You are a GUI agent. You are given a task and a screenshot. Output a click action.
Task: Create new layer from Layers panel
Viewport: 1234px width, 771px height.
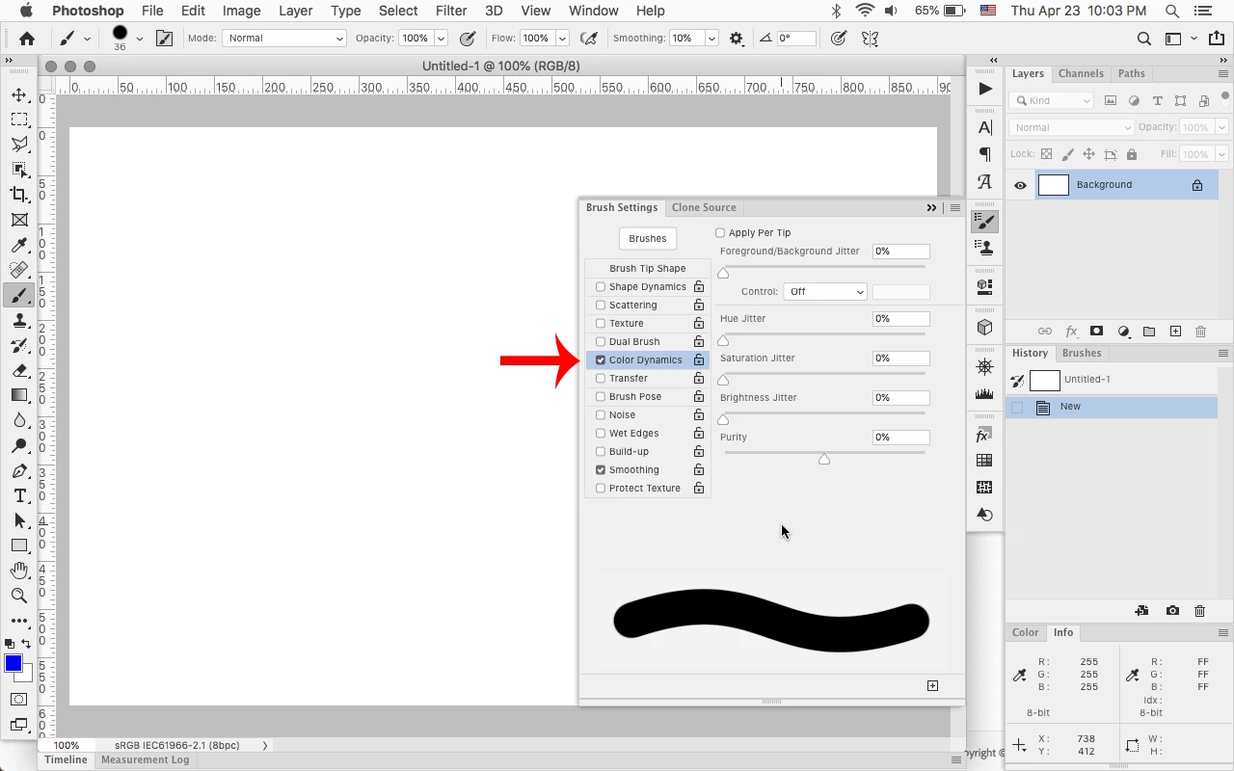[1175, 332]
